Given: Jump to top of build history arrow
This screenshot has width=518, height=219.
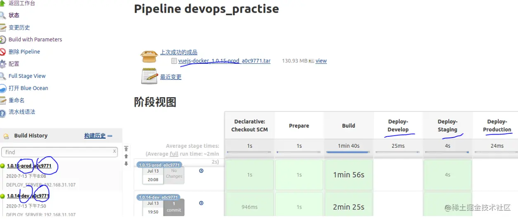Looking at the screenshot, I should click(126, 149).
